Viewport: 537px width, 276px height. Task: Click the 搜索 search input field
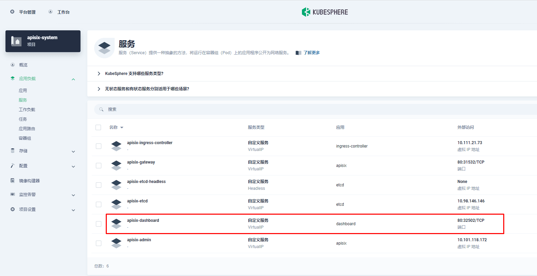pos(315,109)
